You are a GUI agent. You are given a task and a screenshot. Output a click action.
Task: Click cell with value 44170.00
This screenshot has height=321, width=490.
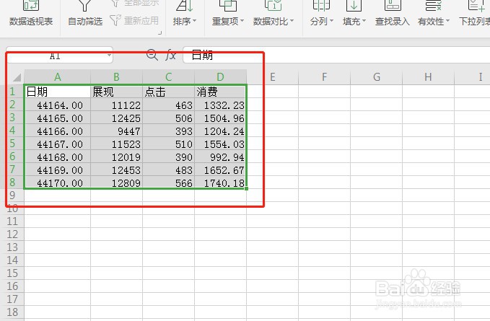57,183
